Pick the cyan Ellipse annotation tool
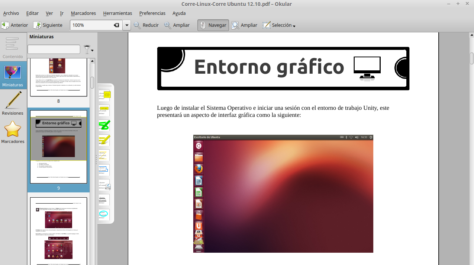Viewport: 474px width, 265px height. tap(104, 215)
